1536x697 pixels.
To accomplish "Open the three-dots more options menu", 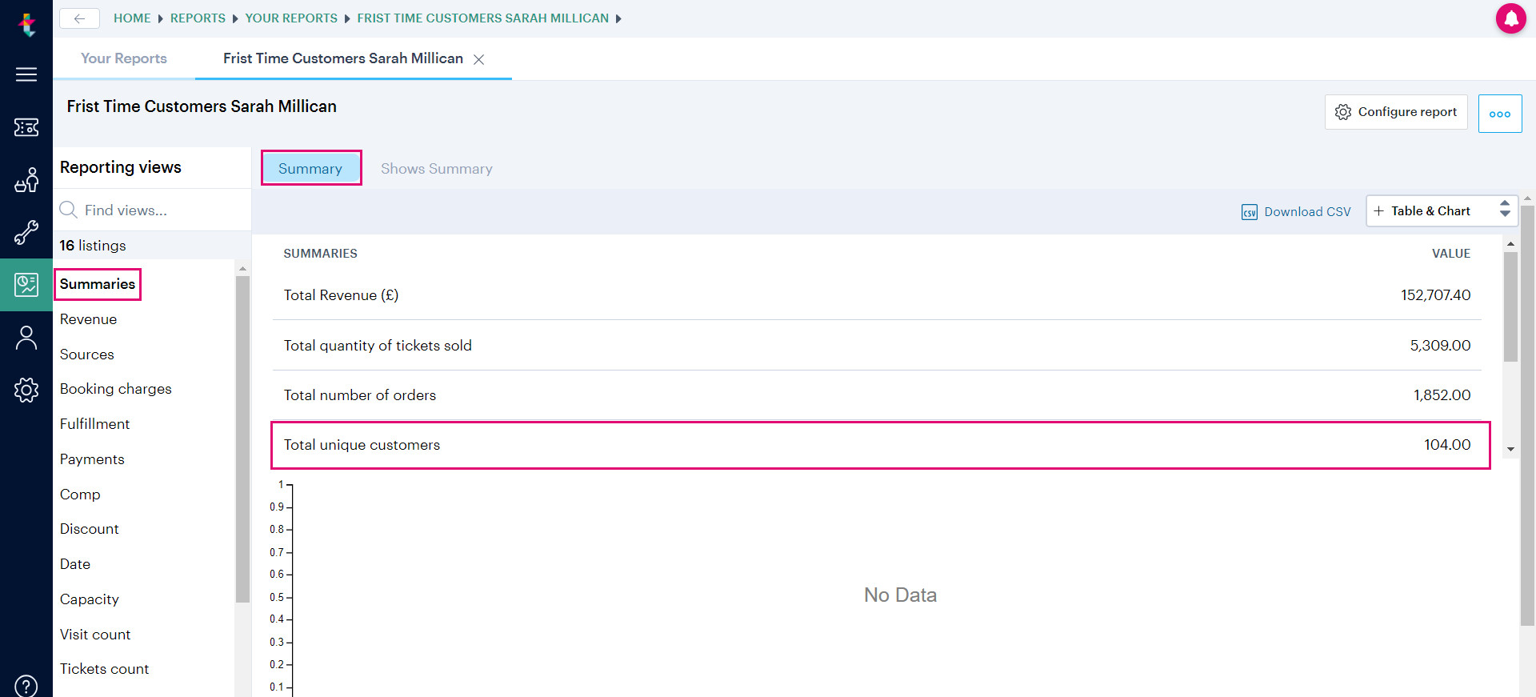I will [1500, 114].
